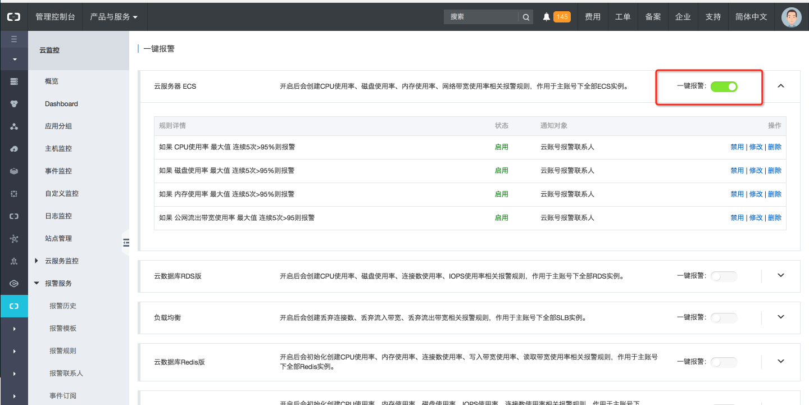Click the network graph icon in left rail
This screenshot has height=405, width=809.
14,239
